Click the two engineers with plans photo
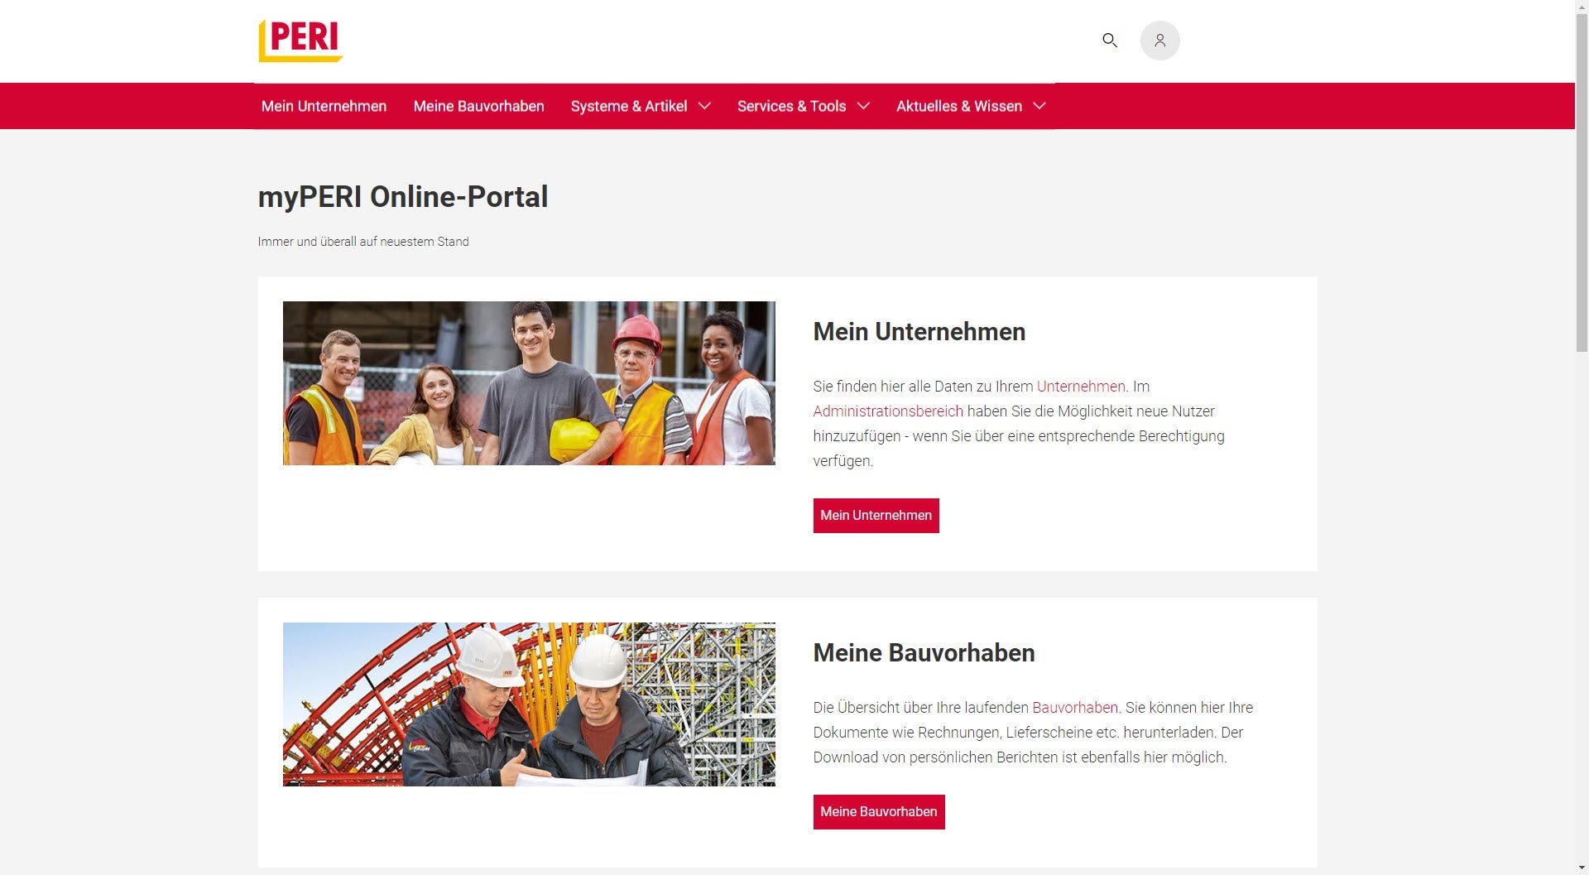Image resolution: width=1589 pixels, height=875 pixels. click(x=529, y=704)
